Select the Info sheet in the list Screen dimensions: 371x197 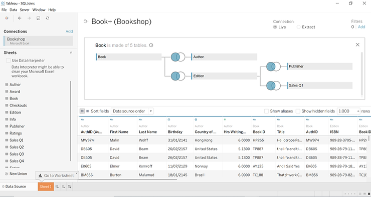[x=13, y=119]
